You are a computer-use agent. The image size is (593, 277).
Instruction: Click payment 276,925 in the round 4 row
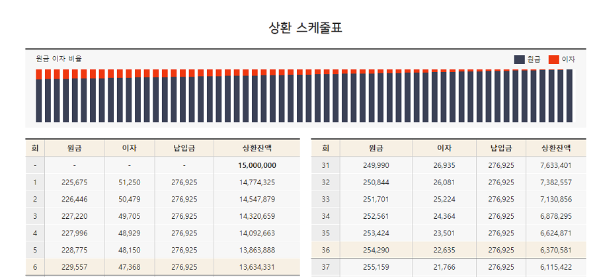click(x=184, y=233)
